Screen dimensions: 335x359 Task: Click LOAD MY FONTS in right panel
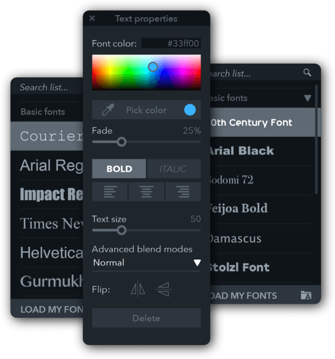click(x=243, y=295)
